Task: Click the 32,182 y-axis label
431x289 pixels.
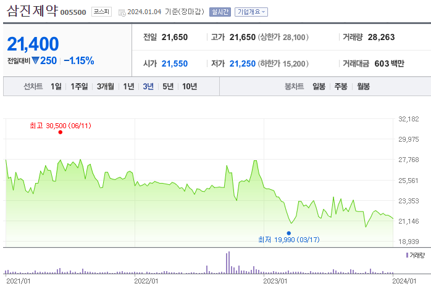Action: [x=409, y=119]
